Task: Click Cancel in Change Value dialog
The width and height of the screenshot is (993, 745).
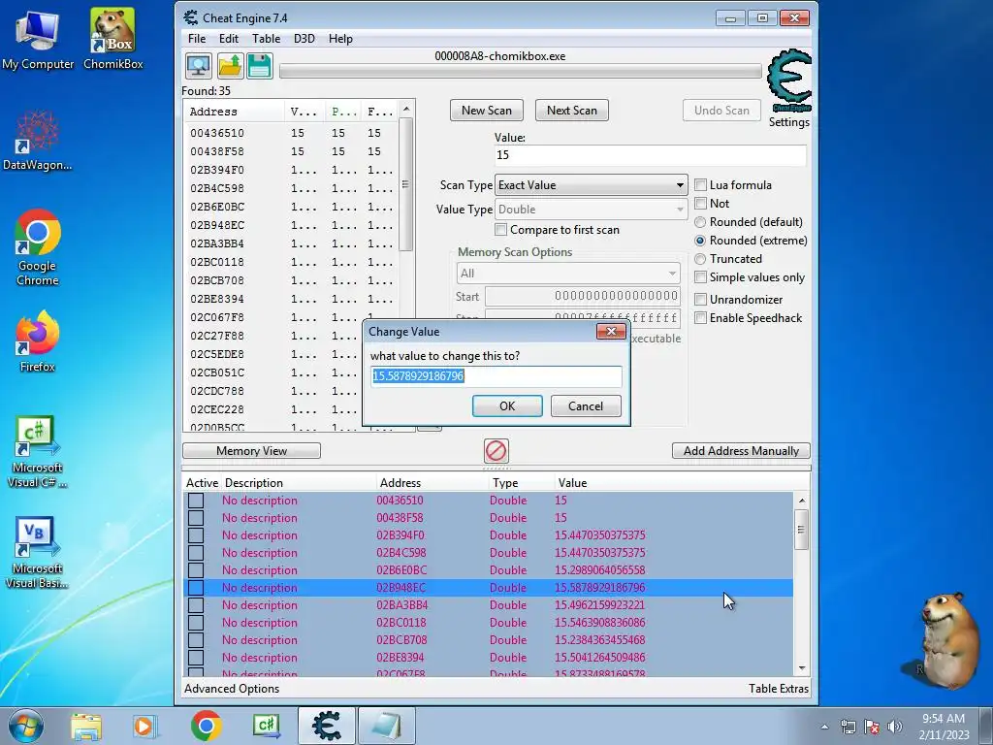Action: 586,406
